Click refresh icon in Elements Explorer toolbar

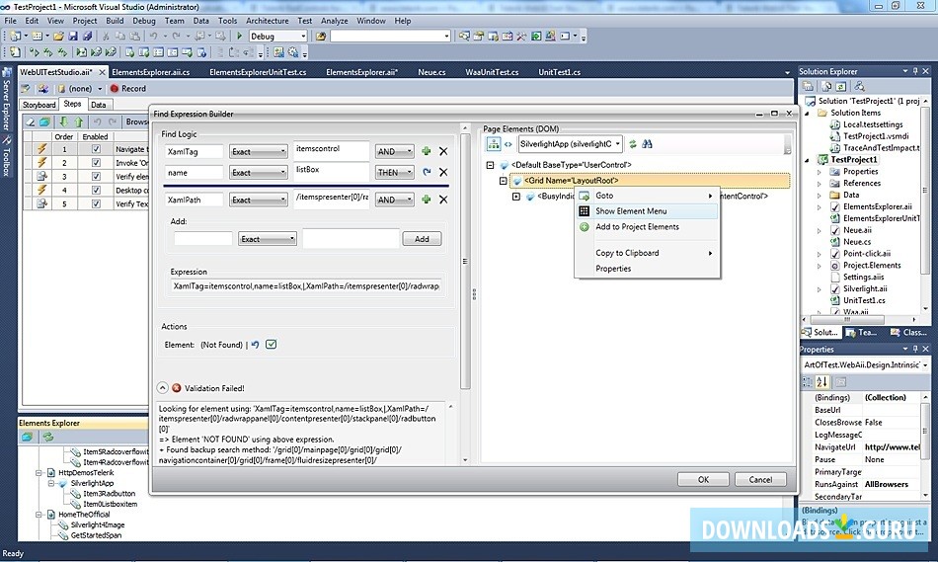coord(47,437)
